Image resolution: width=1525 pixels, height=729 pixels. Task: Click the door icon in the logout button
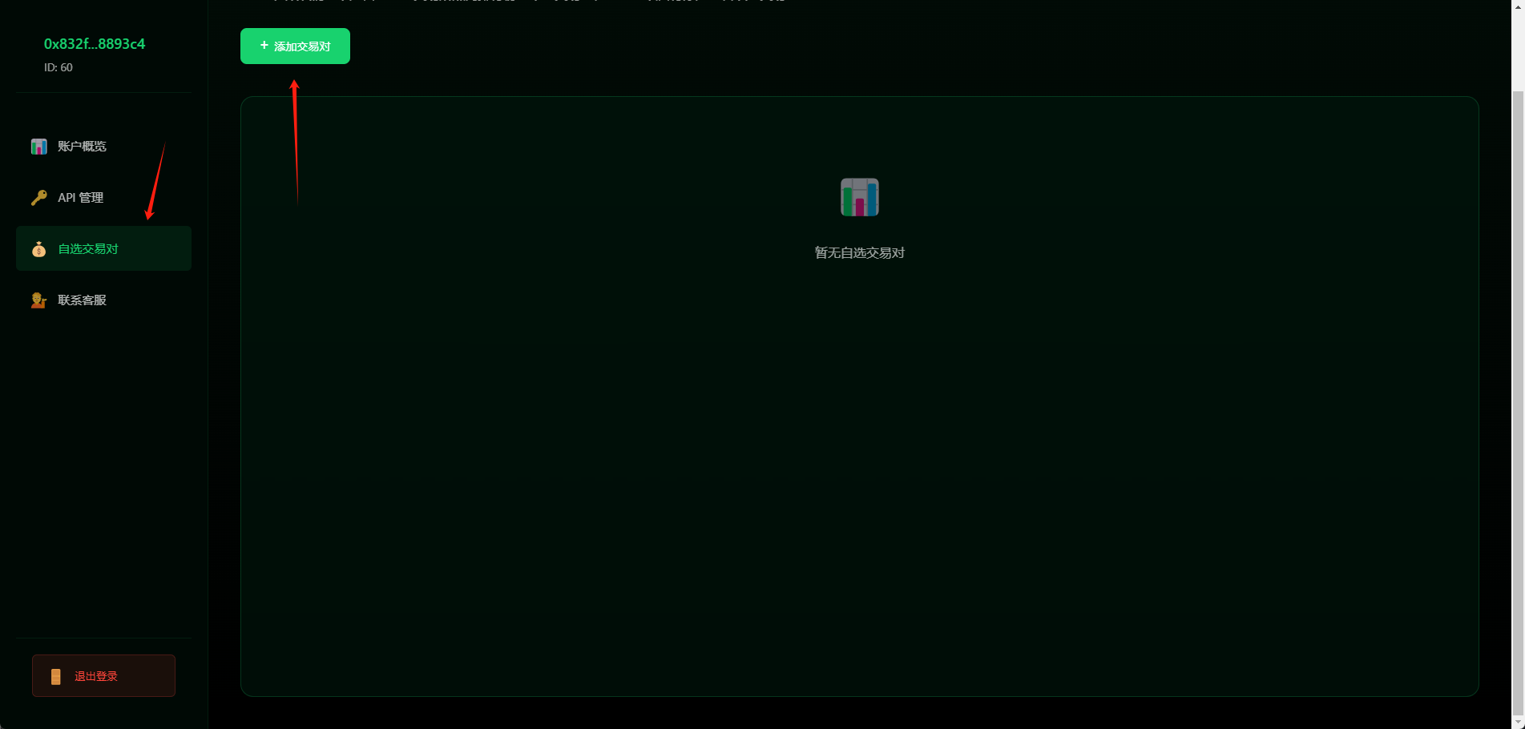point(55,676)
